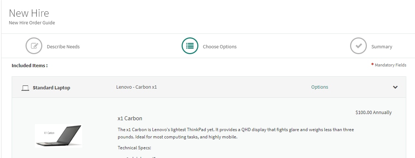This screenshot has width=415, height=158.
Task: Click the X1 Carbon laptop thumbnail image
Action: point(58,136)
